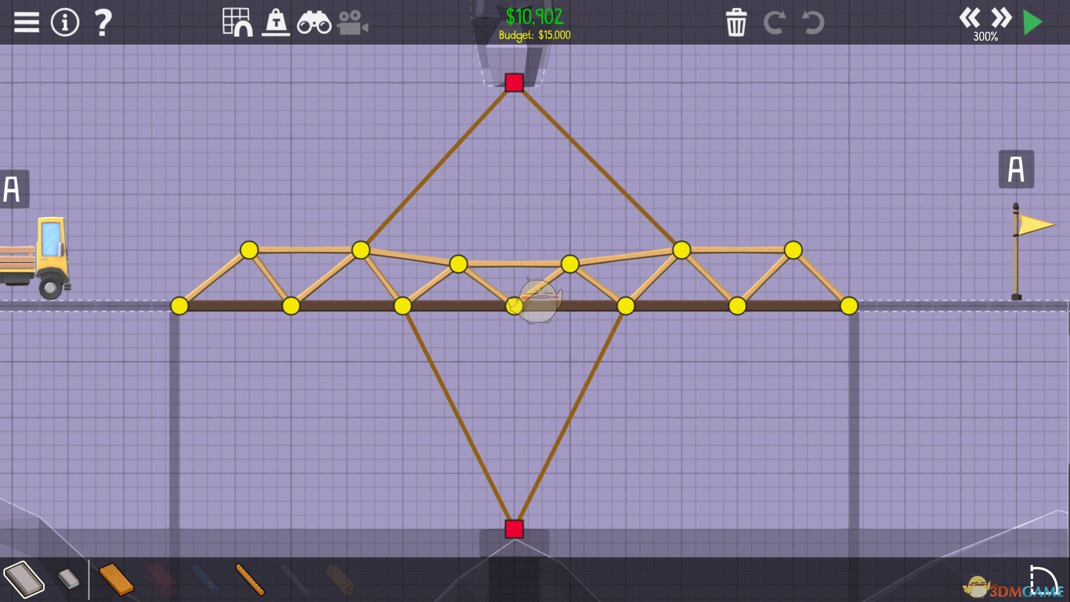This screenshot has height=602, width=1070.
Task: Select the movie camera icon
Action: pyautogui.click(x=352, y=23)
